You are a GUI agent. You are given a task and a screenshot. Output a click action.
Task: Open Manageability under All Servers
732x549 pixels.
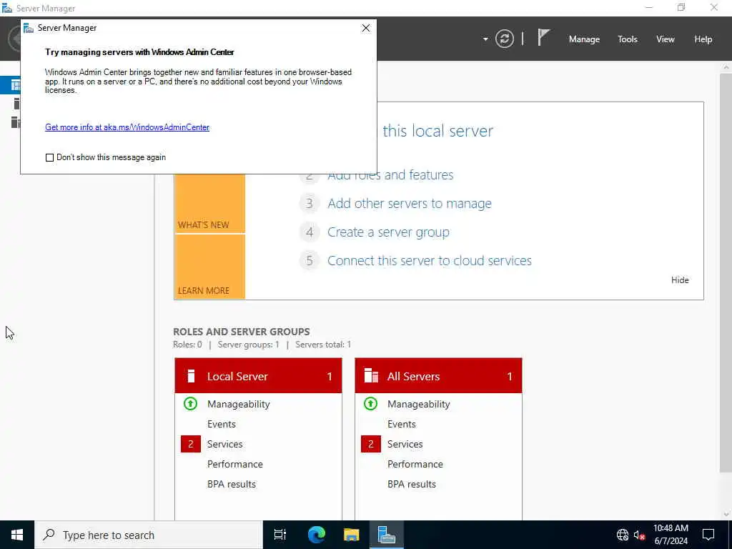coord(418,405)
